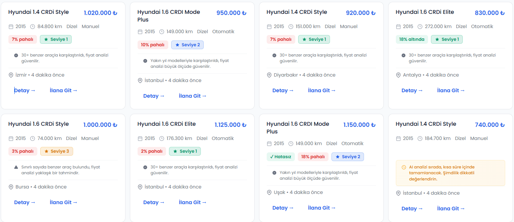
Task: Click the clock icon beside 184.700 km
Action: 420,139
